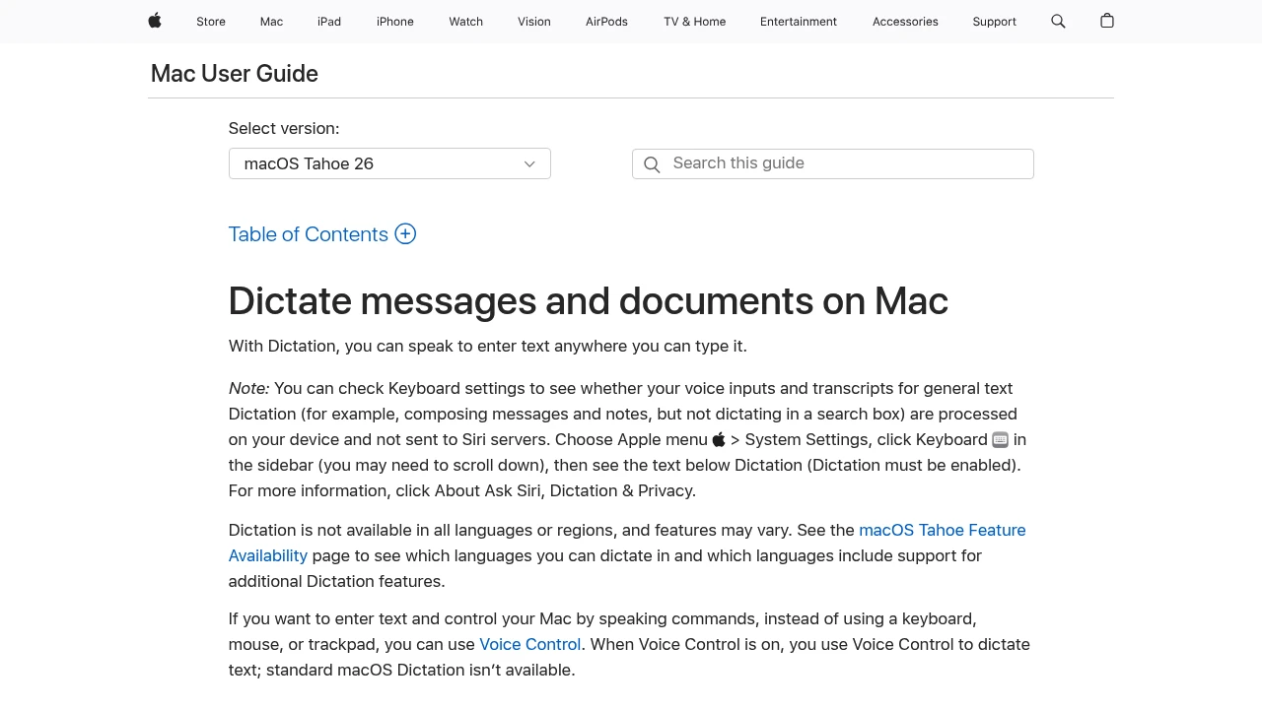Click the Apple logo in navigation bar
Viewport: 1262px width, 709px height.
click(155, 21)
